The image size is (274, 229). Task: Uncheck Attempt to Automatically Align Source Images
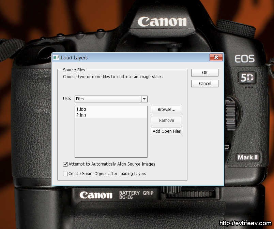[x=65, y=164]
